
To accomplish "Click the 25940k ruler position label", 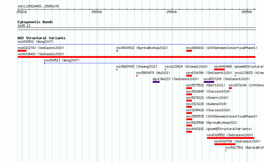I will tap(172, 12).
